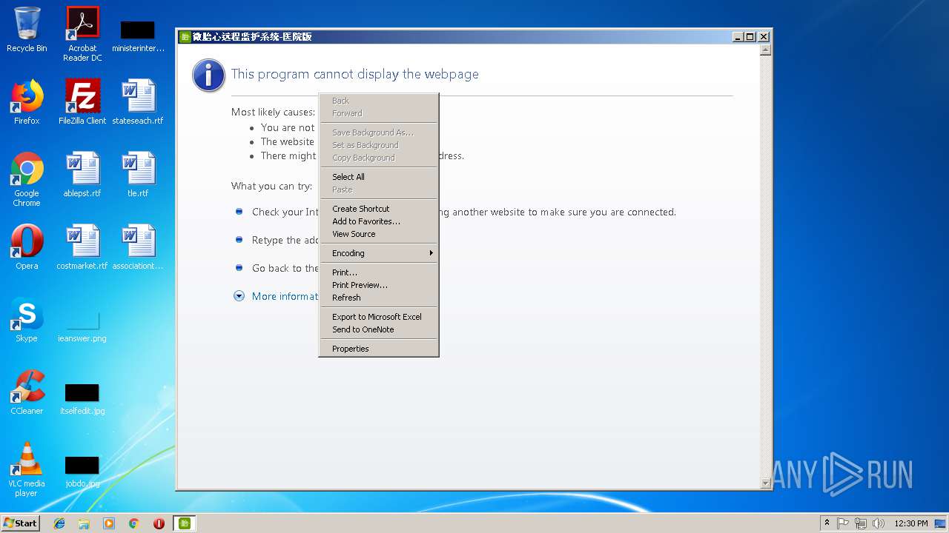Open Internet Explorer in the taskbar

(x=59, y=523)
